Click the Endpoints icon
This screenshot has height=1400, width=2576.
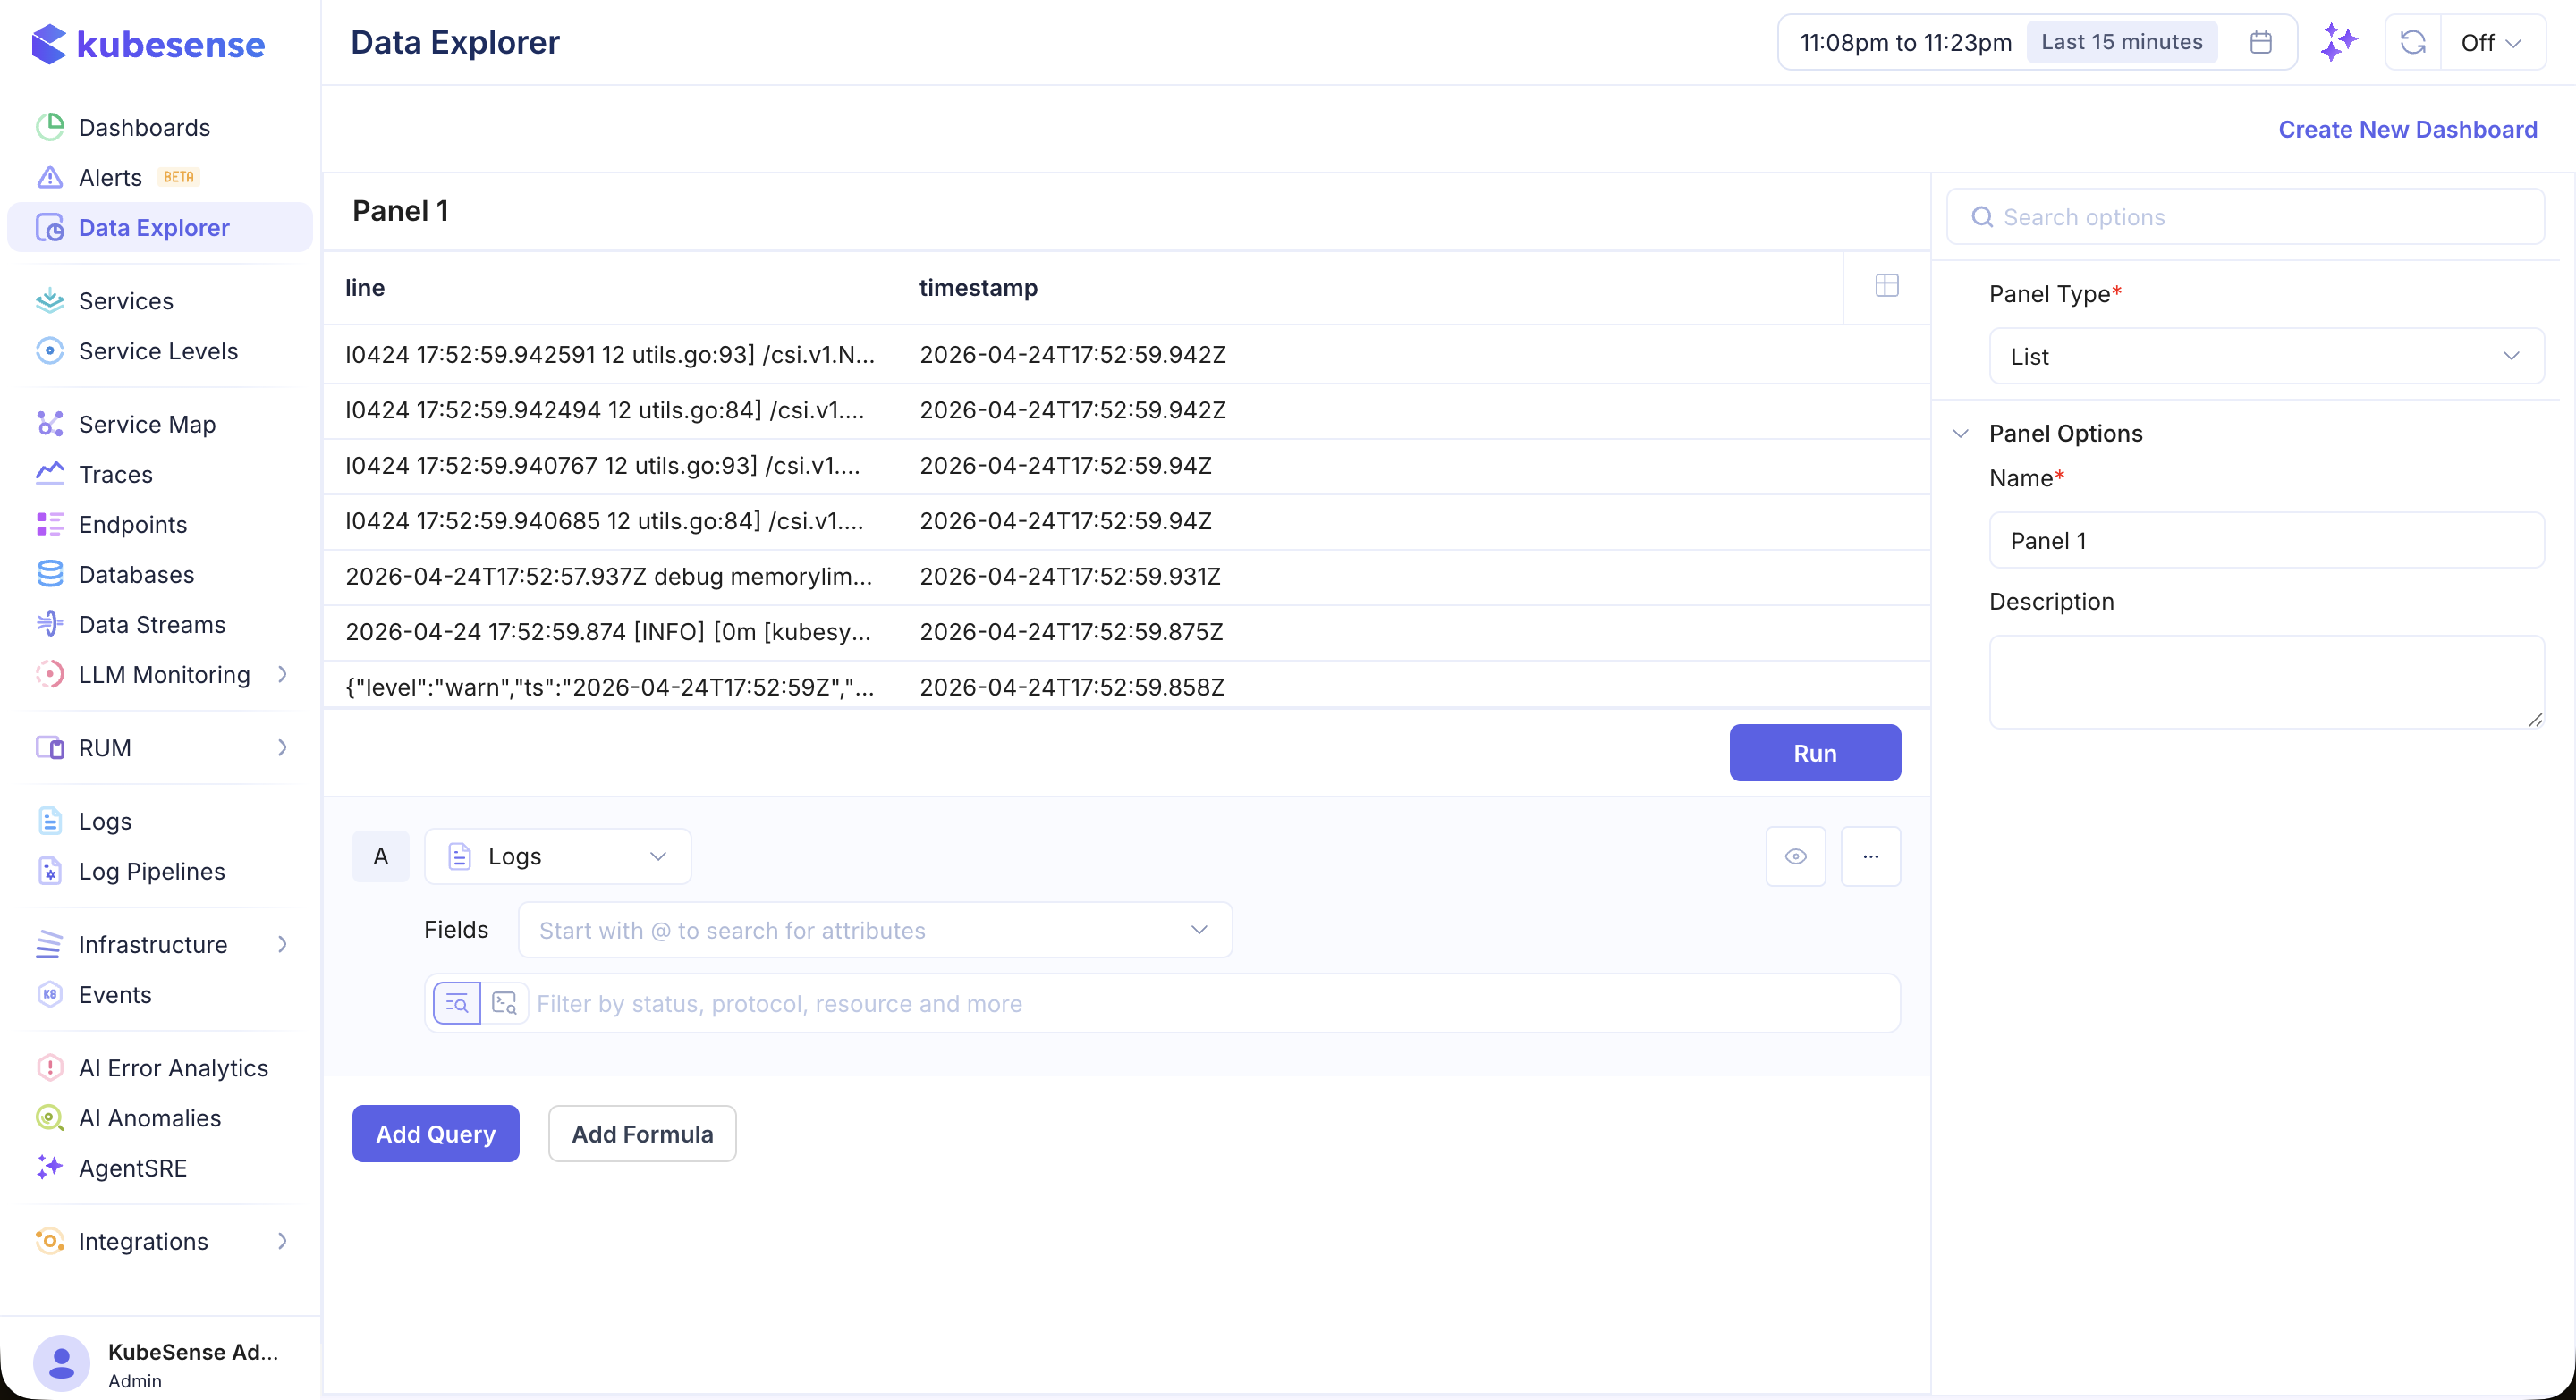pyautogui.click(x=50, y=524)
